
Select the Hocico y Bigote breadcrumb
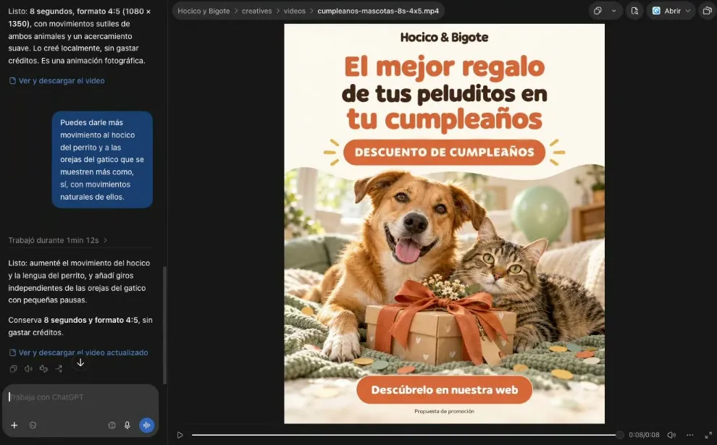click(204, 11)
